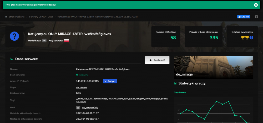Go to Serwery CS:GO - Lista breadcrumb

click(x=41, y=17)
